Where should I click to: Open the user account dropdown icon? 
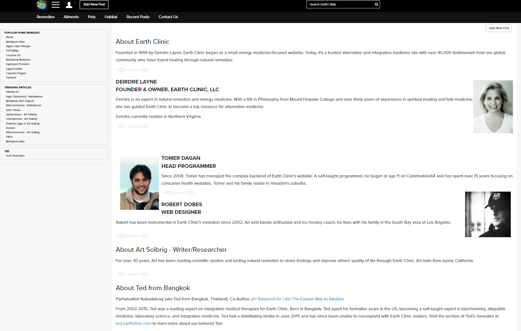(x=70, y=5)
